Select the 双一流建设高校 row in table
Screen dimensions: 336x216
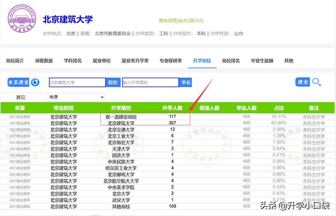pos(121,116)
